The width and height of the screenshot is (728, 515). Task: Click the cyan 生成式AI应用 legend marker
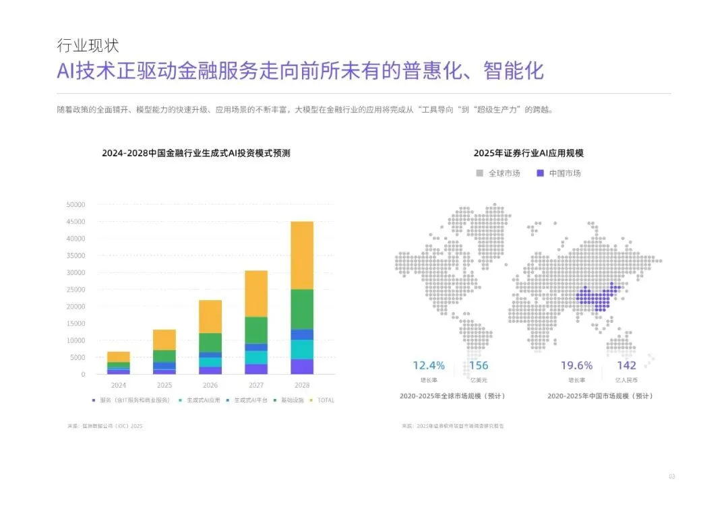[180, 400]
